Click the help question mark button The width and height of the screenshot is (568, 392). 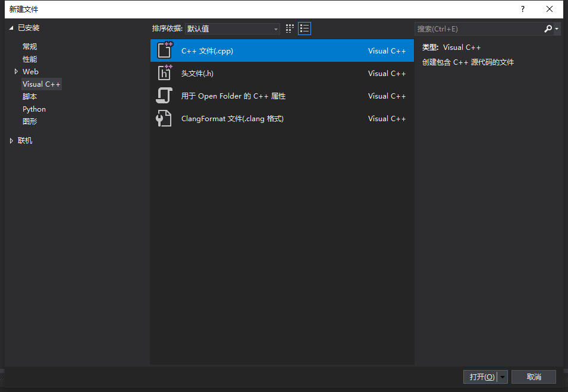coord(522,9)
